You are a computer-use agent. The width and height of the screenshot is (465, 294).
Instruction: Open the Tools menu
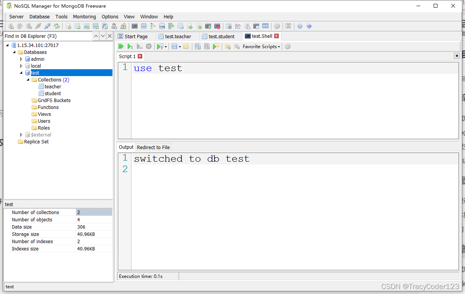pos(61,16)
